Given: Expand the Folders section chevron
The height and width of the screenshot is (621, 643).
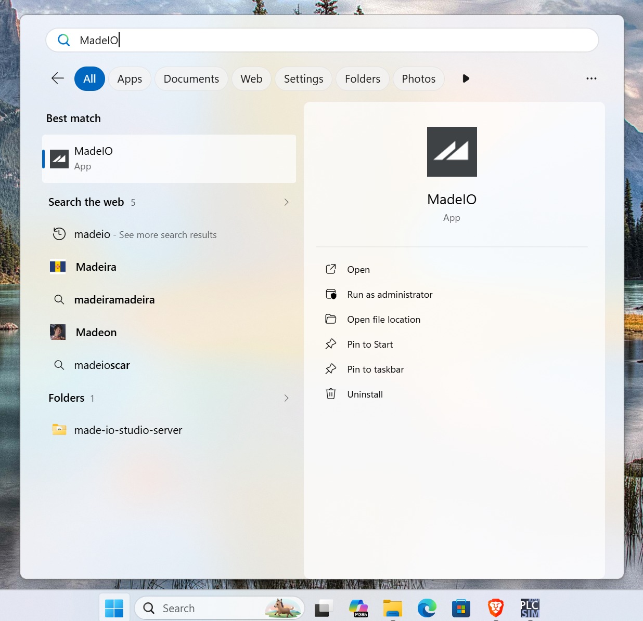Looking at the screenshot, I should click(x=286, y=398).
